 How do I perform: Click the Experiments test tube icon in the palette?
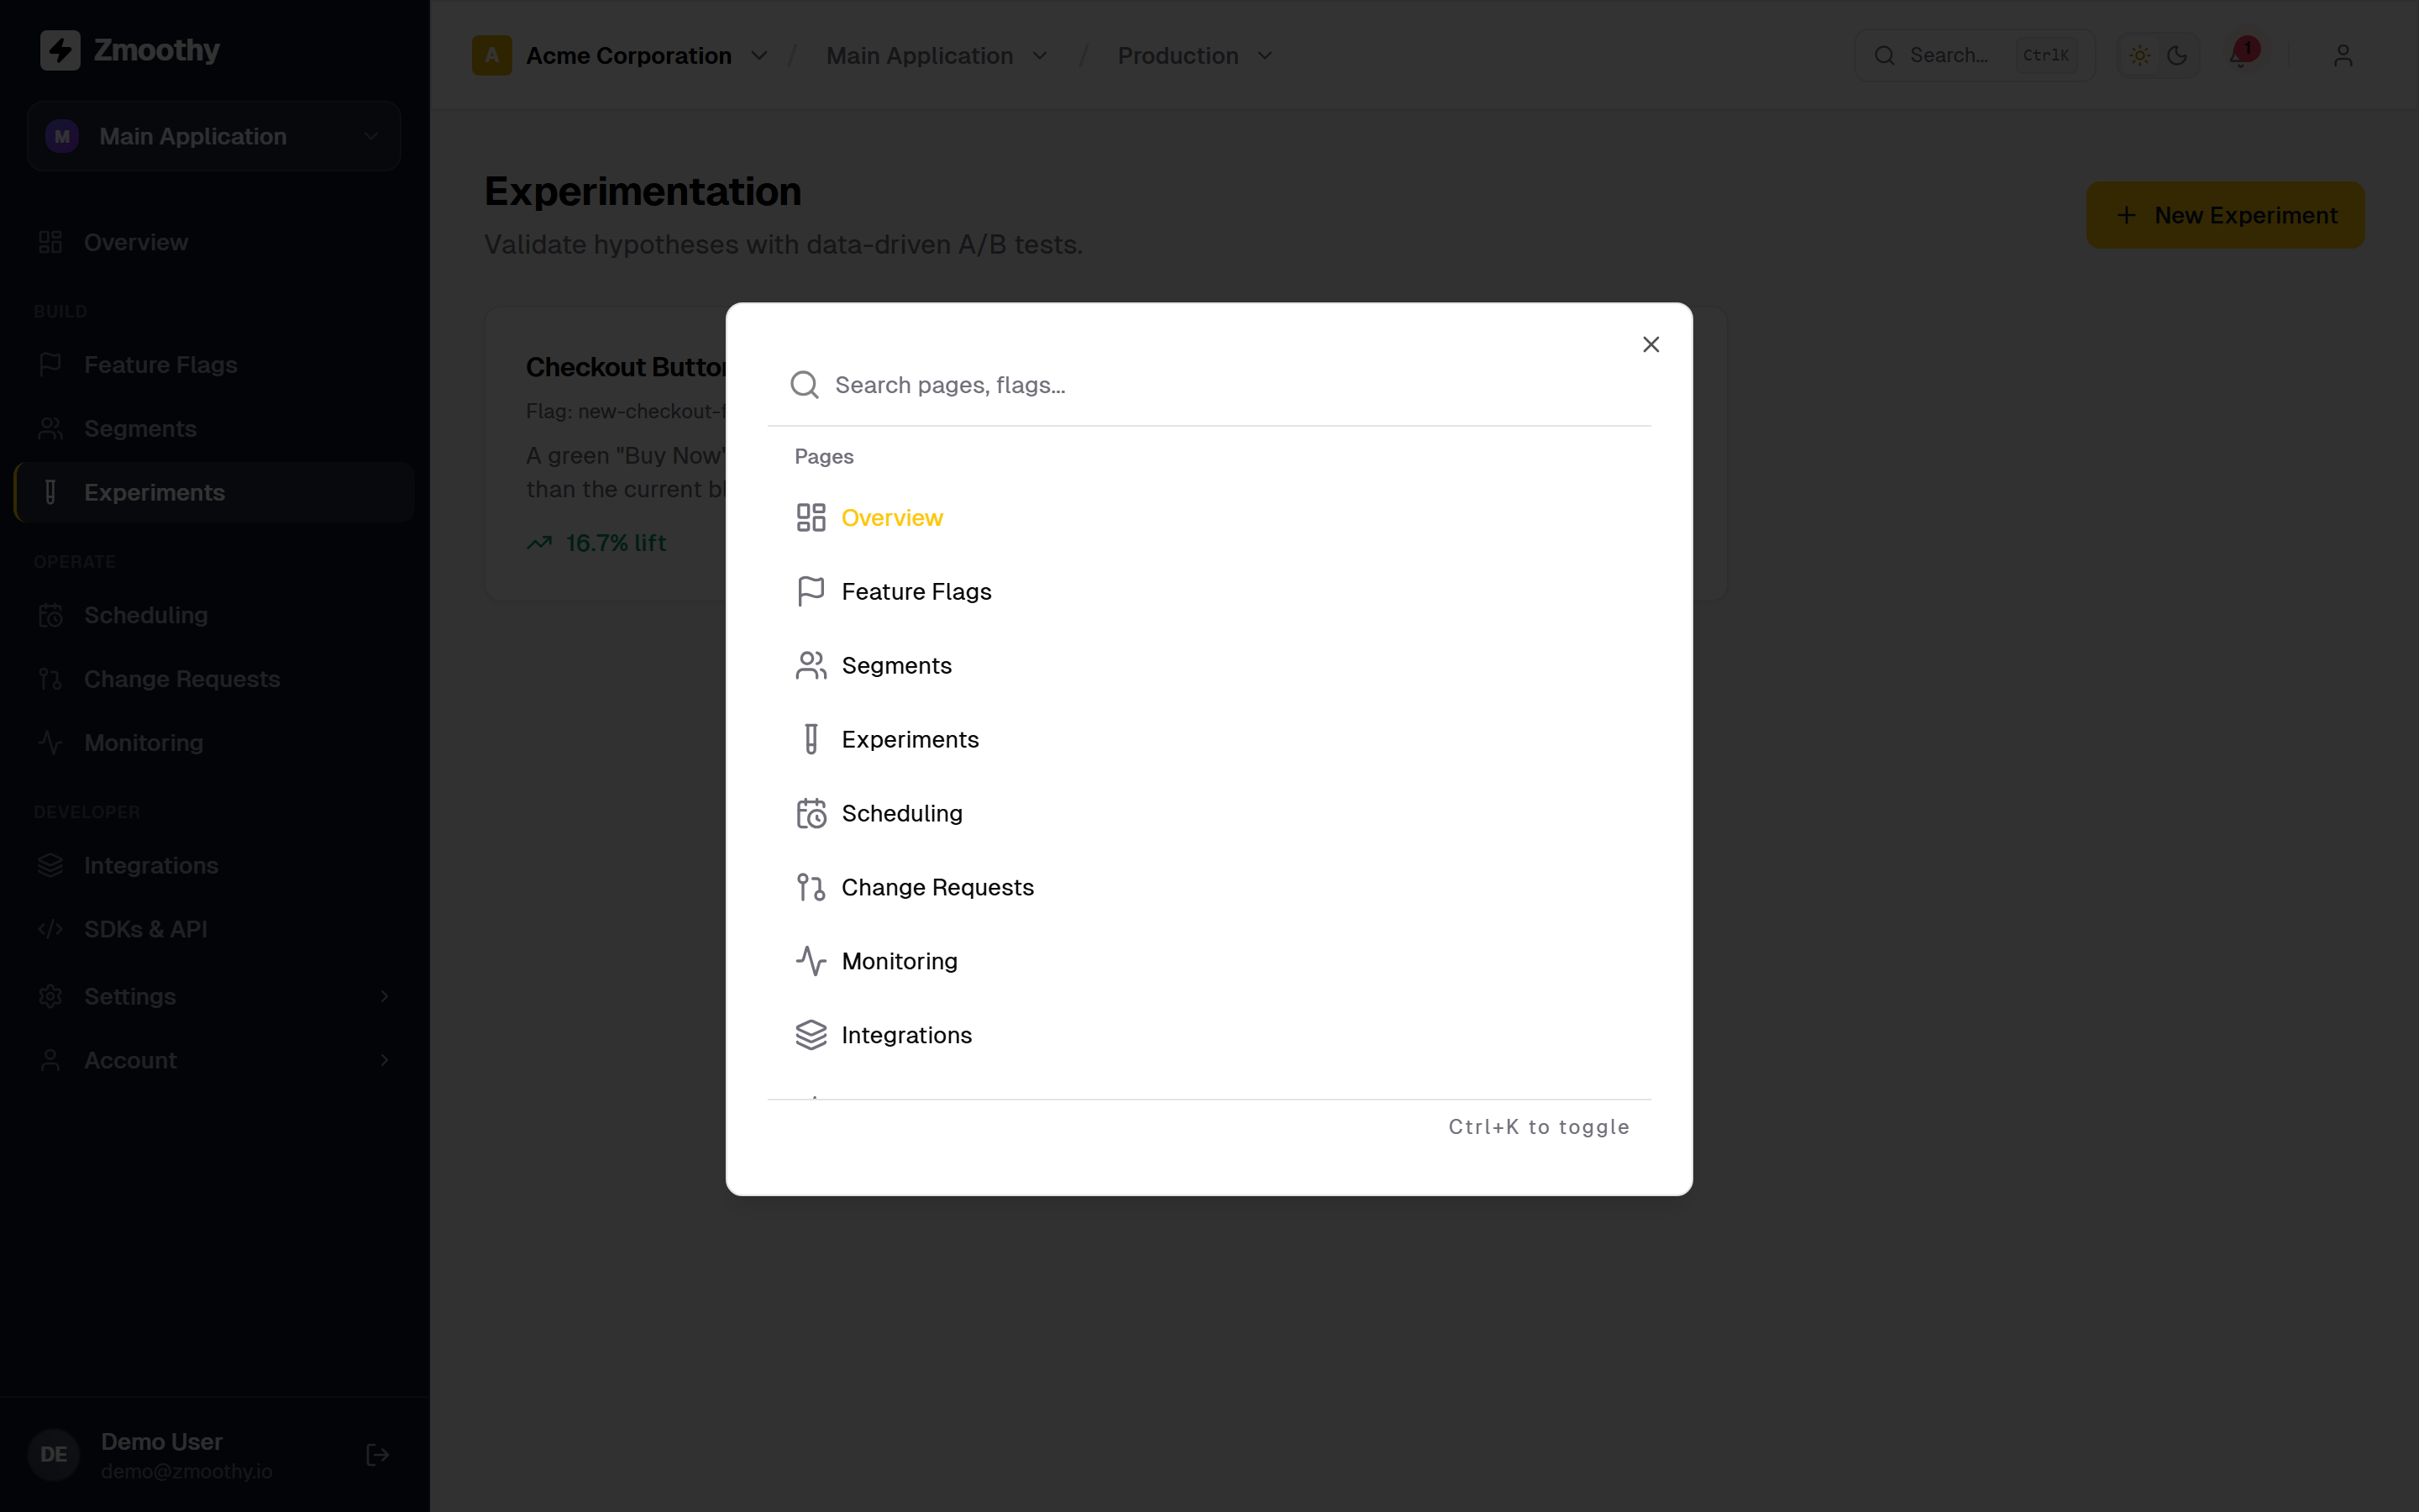(x=811, y=739)
